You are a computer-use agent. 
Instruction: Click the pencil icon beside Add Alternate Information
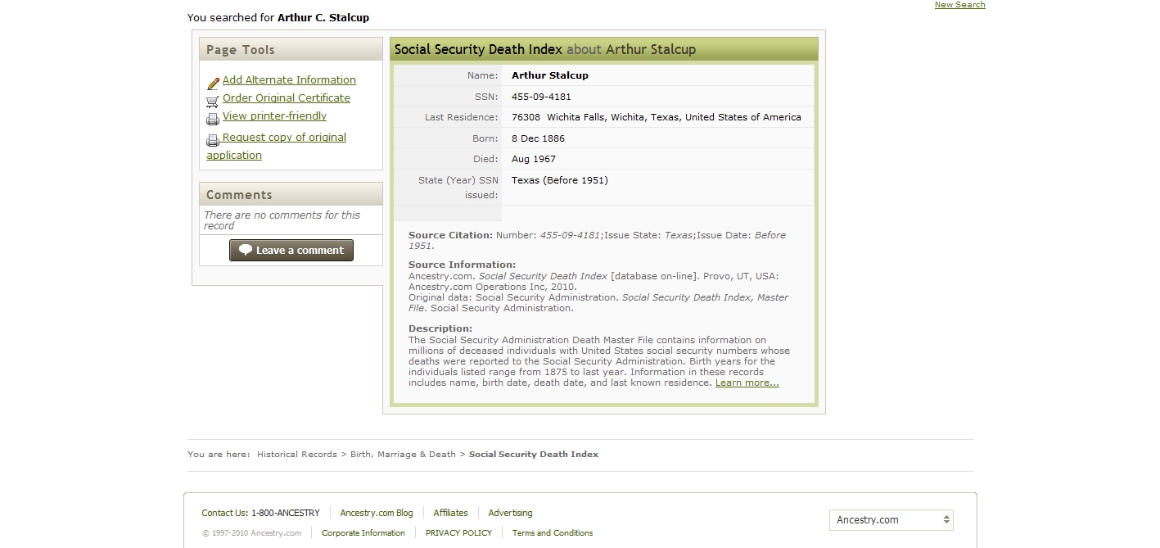point(213,83)
